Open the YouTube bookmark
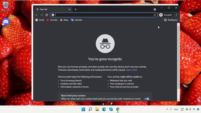This screenshot has width=201, height=113. pyautogui.click(x=52, y=20)
